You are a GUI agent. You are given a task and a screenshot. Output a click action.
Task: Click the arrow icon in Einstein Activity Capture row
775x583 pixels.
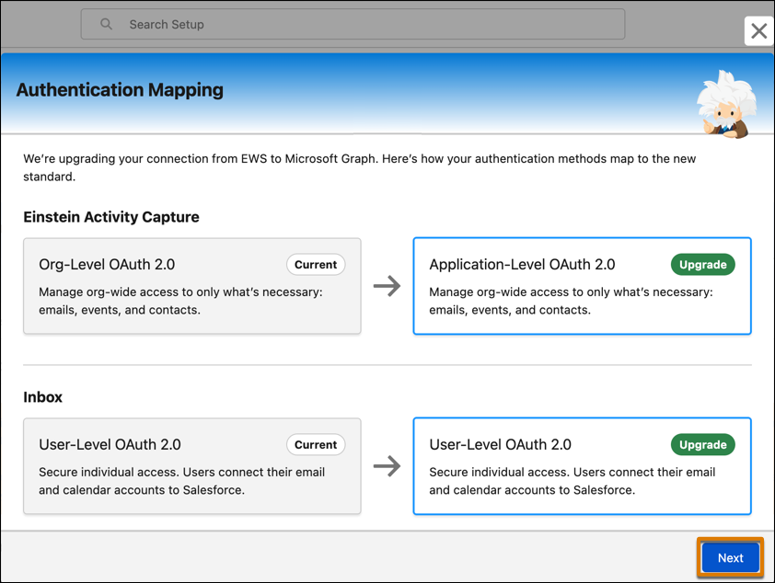[387, 286]
